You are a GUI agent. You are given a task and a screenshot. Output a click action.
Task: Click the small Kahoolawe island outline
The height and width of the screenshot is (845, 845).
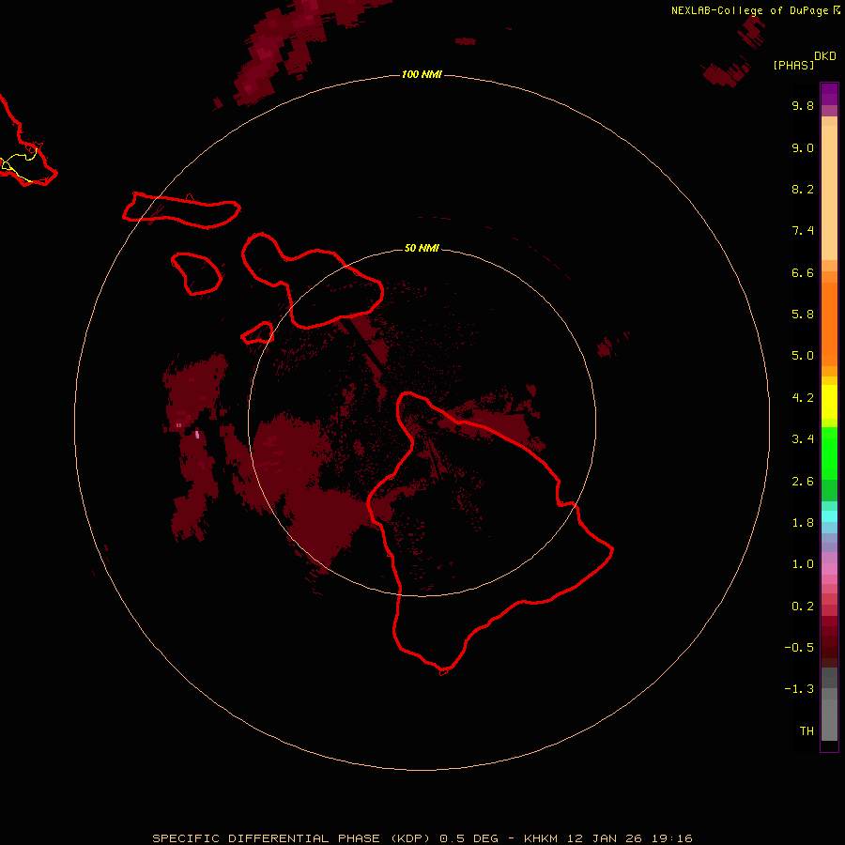tap(257, 333)
